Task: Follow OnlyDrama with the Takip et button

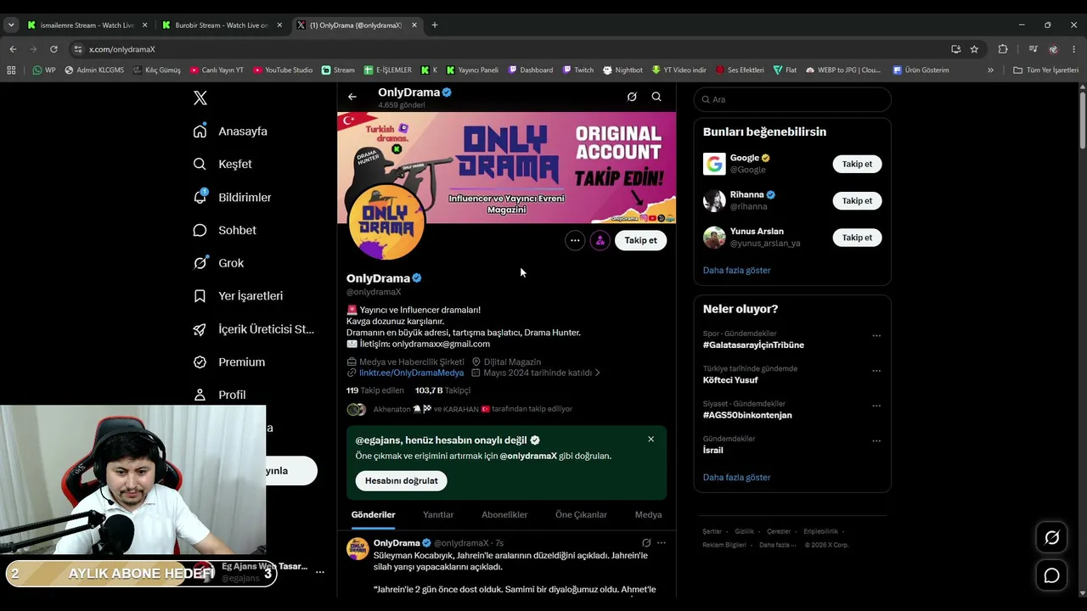Action: 640,240
